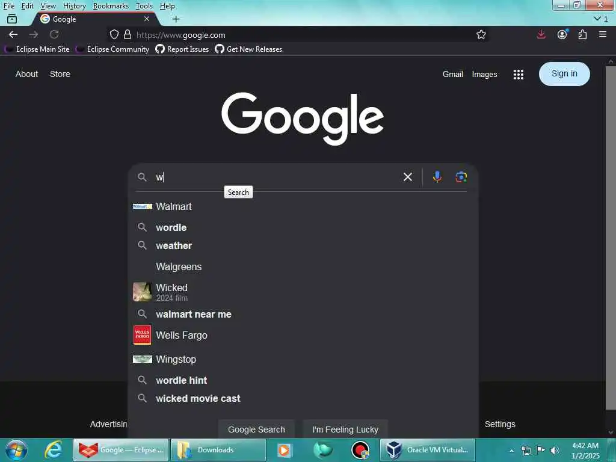Launch Internet Explorer from taskbar
This screenshot has width=616, height=462.
point(53,450)
